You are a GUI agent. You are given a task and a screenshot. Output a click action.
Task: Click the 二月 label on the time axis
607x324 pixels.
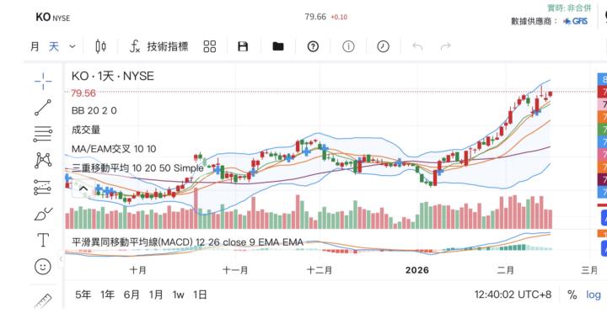click(506, 270)
